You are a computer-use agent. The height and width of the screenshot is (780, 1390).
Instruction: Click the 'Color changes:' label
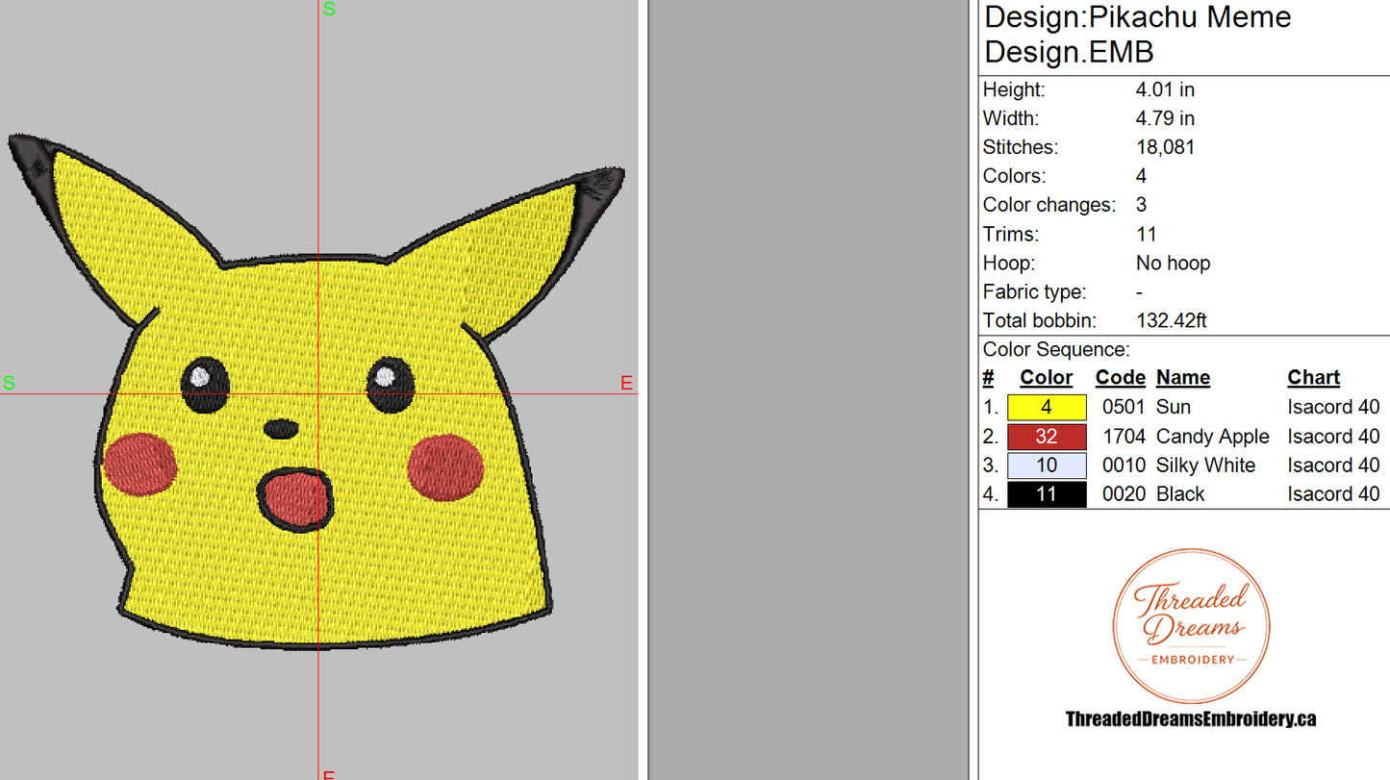(x=1049, y=205)
